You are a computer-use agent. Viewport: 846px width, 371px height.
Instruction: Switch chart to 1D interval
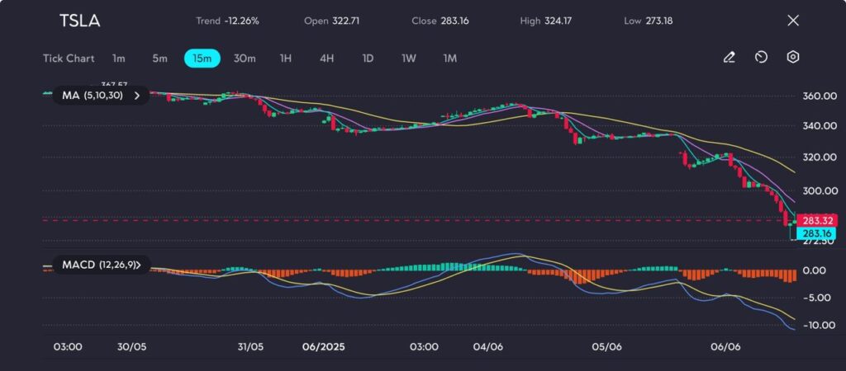368,59
